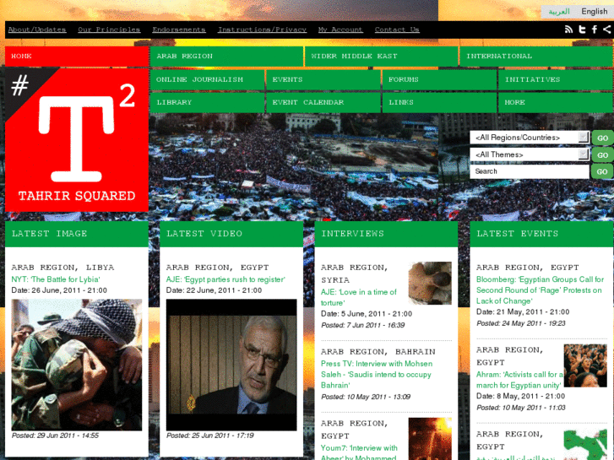Viewport: 614px width, 460px height.
Task: Click the text 'Posted: 24 May 2011 - 19:23'
Action: pyautogui.click(x=521, y=323)
